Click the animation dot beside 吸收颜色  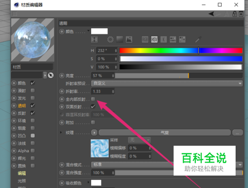click(x=62, y=183)
